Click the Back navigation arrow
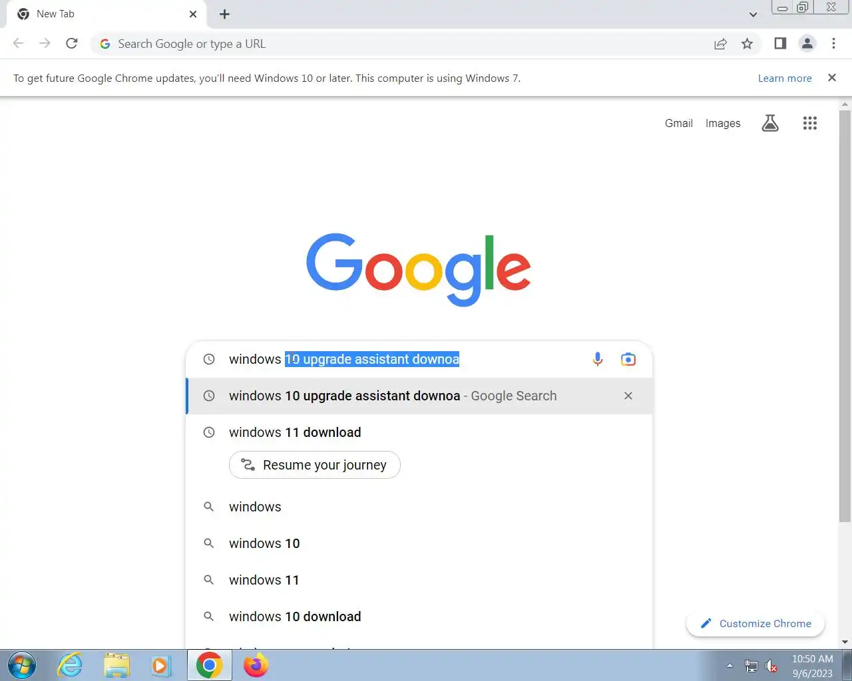Viewport: 852px width, 681px height. point(19,43)
